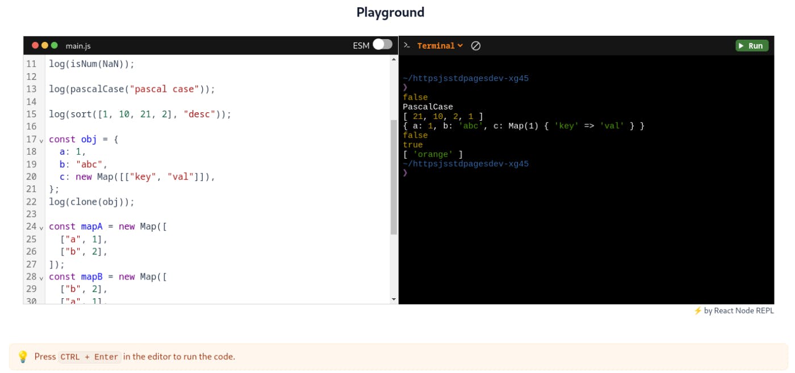Click the terminal prompt icon beside Terminal label
This screenshot has width=795, height=373.
407,45
